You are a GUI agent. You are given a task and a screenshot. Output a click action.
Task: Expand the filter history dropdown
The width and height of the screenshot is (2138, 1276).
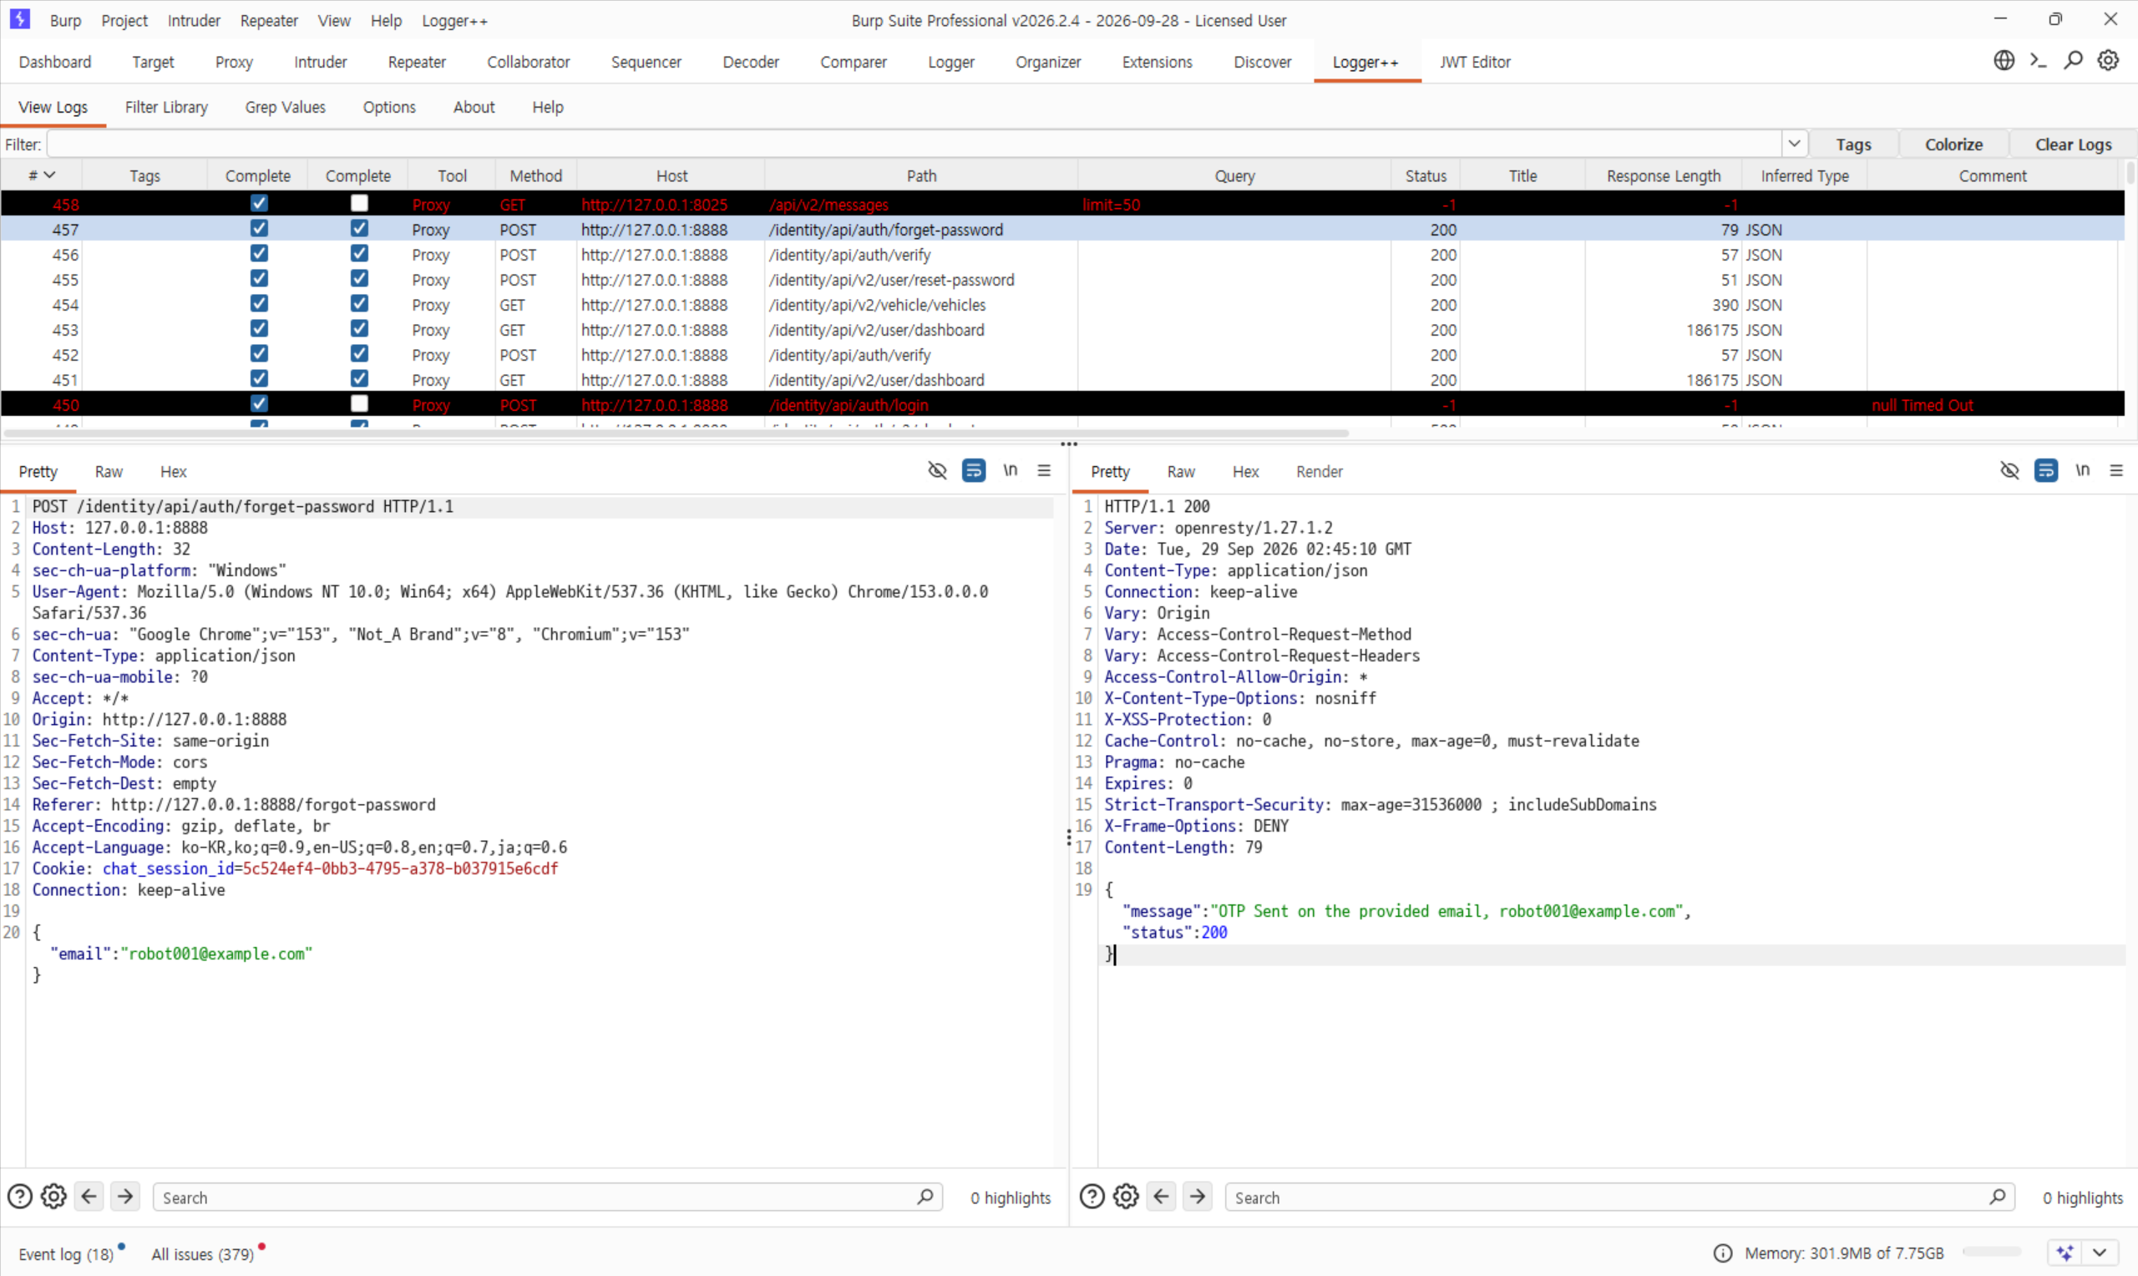[1794, 144]
